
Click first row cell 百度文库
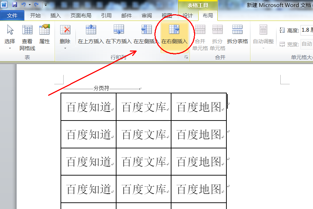click(x=144, y=107)
